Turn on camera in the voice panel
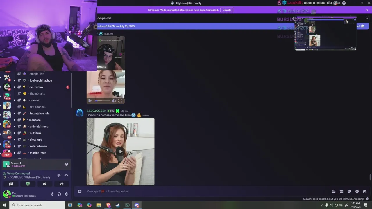The image size is (372, 209). click(x=11, y=184)
